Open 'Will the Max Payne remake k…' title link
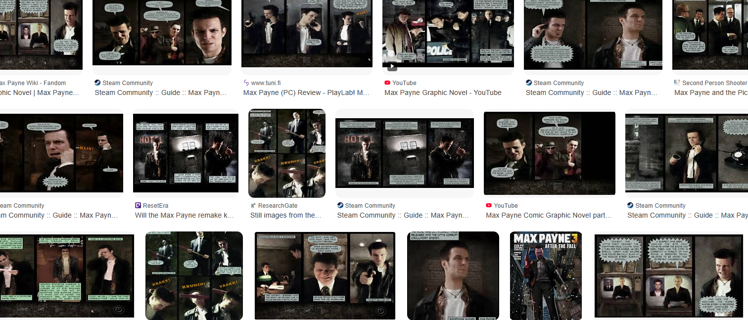The image size is (748, 320). (x=185, y=215)
